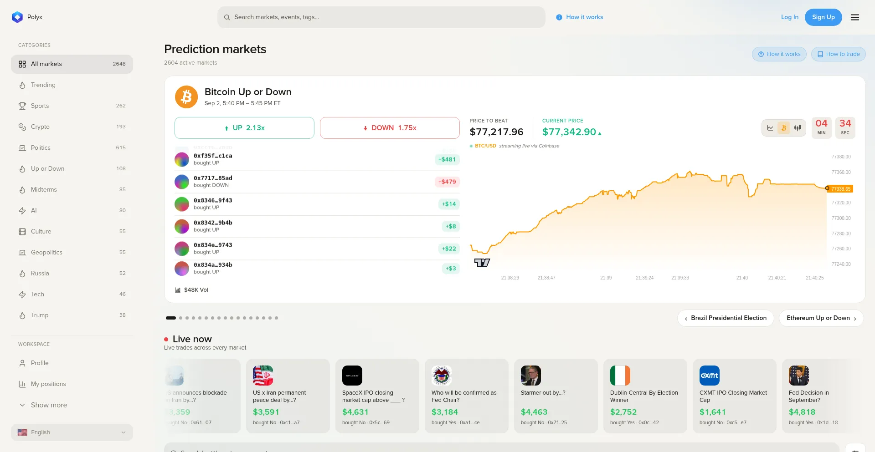This screenshot has height=452, width=875.
Task: Click avatar of trader 0xf35f…c1ca
Action: (182, 159)
